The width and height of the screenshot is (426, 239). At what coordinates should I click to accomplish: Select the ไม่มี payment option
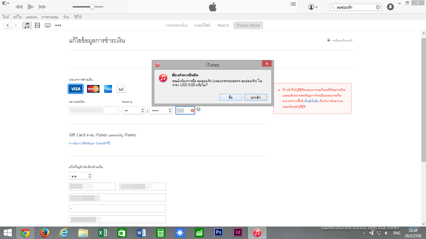point(121,89)
